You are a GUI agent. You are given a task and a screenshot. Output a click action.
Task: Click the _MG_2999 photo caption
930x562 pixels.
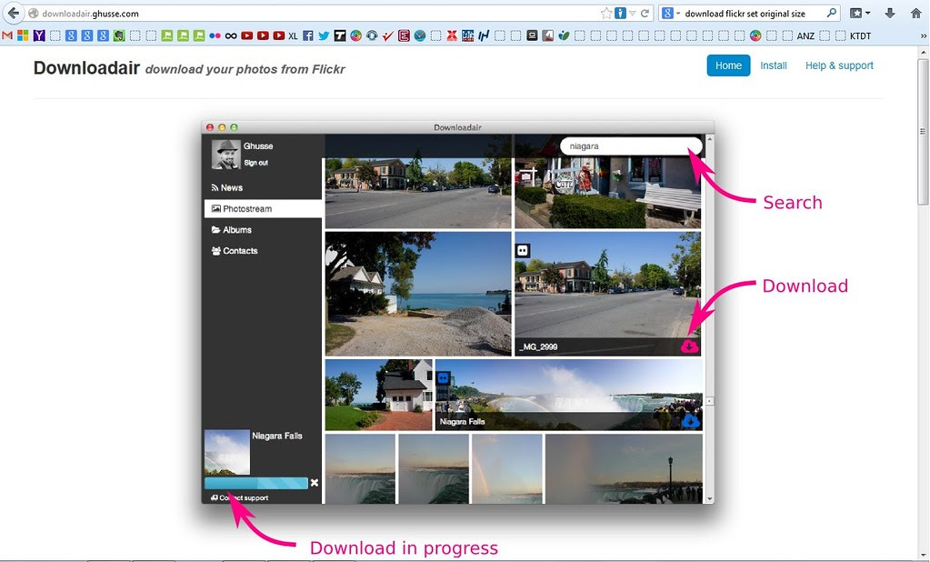point(538,346)
